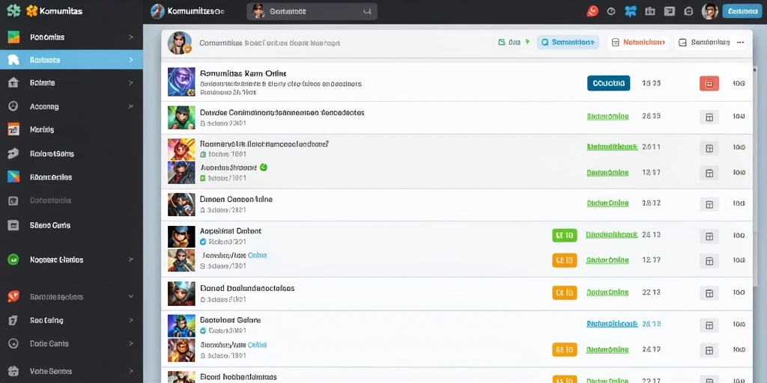Open the headset face icon in top bar
The image size is (767, 383).
689,11
